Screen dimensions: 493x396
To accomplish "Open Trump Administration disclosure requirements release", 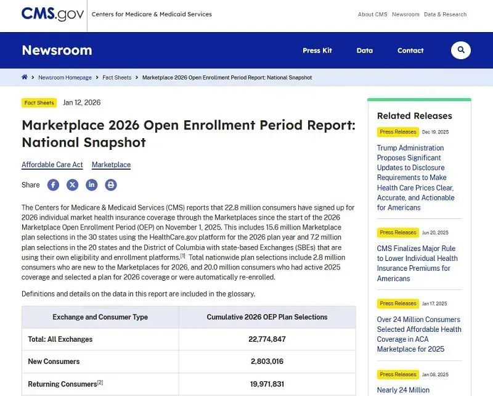I will [415, 178].
